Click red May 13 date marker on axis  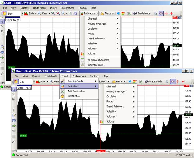click(x=101, y=151)
